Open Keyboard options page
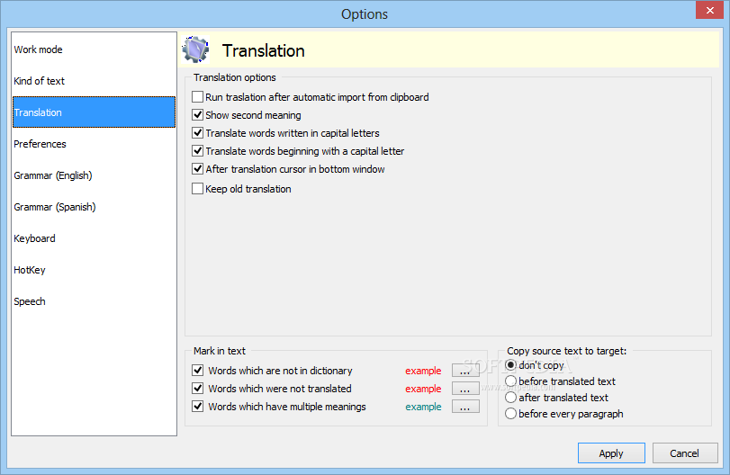730x475 pixels. click(94, 238)
